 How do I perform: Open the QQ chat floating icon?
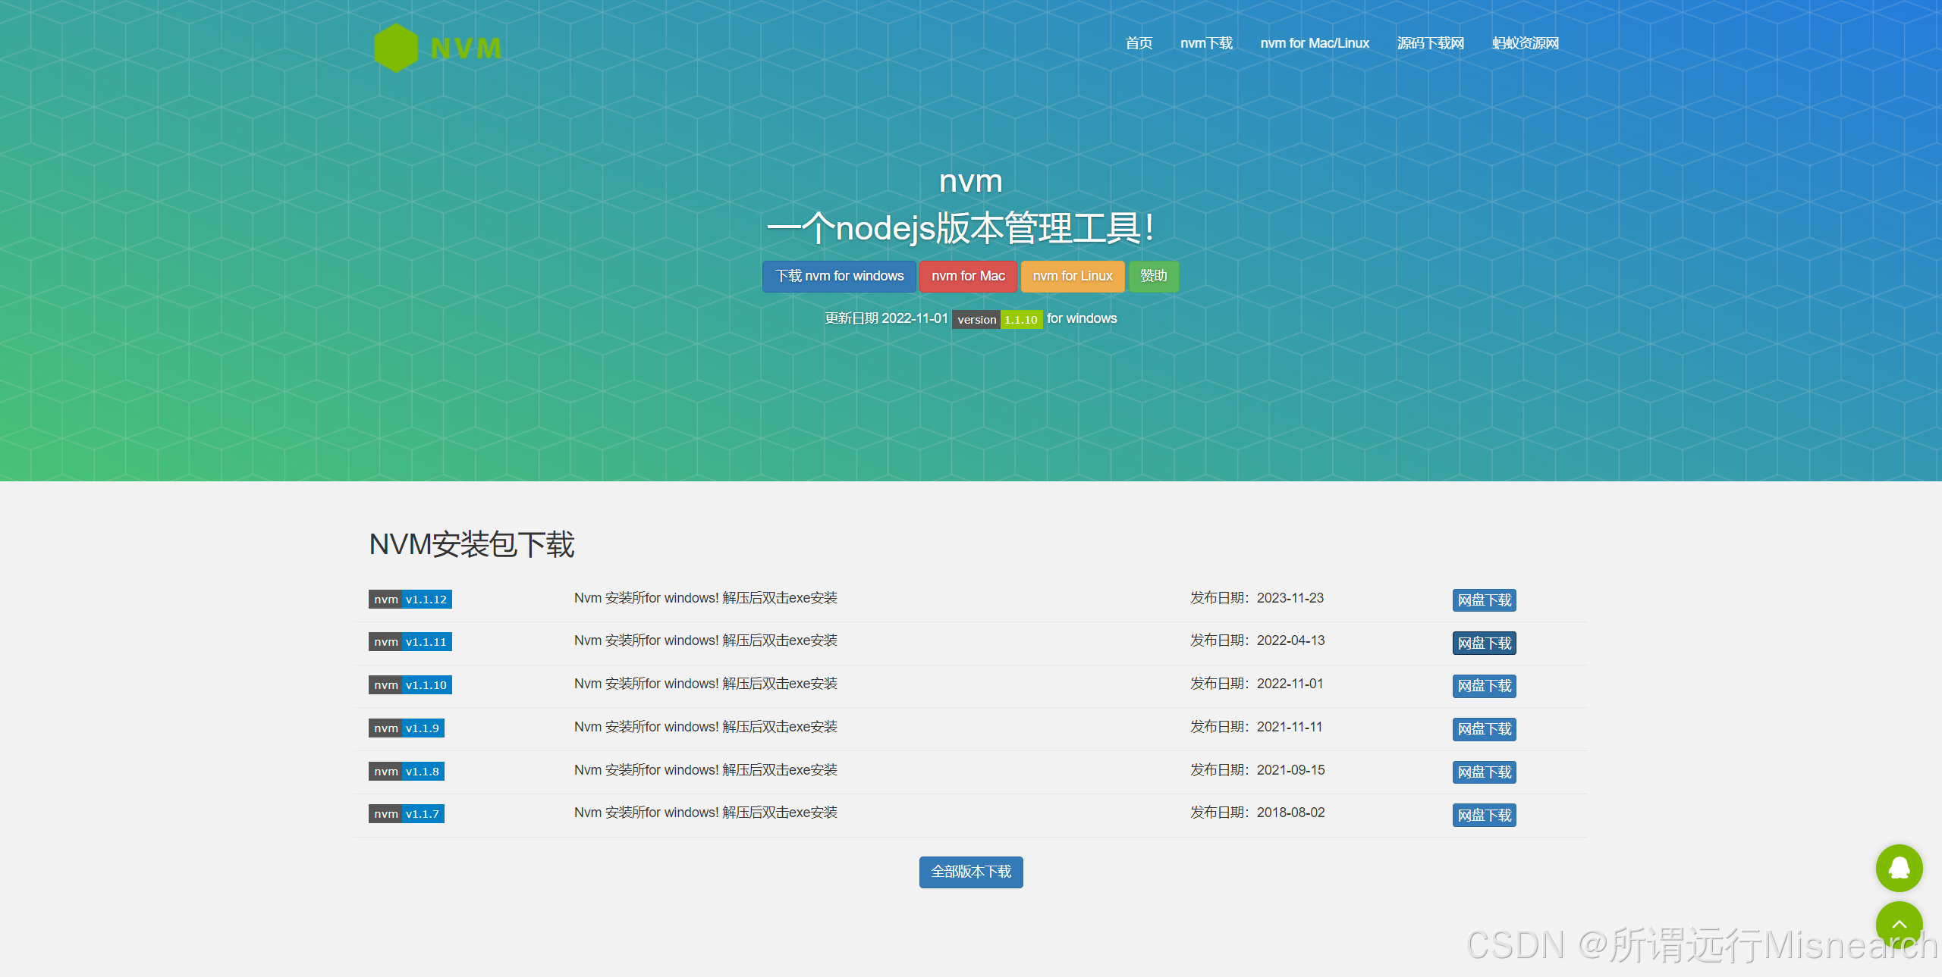point(1899,868)
